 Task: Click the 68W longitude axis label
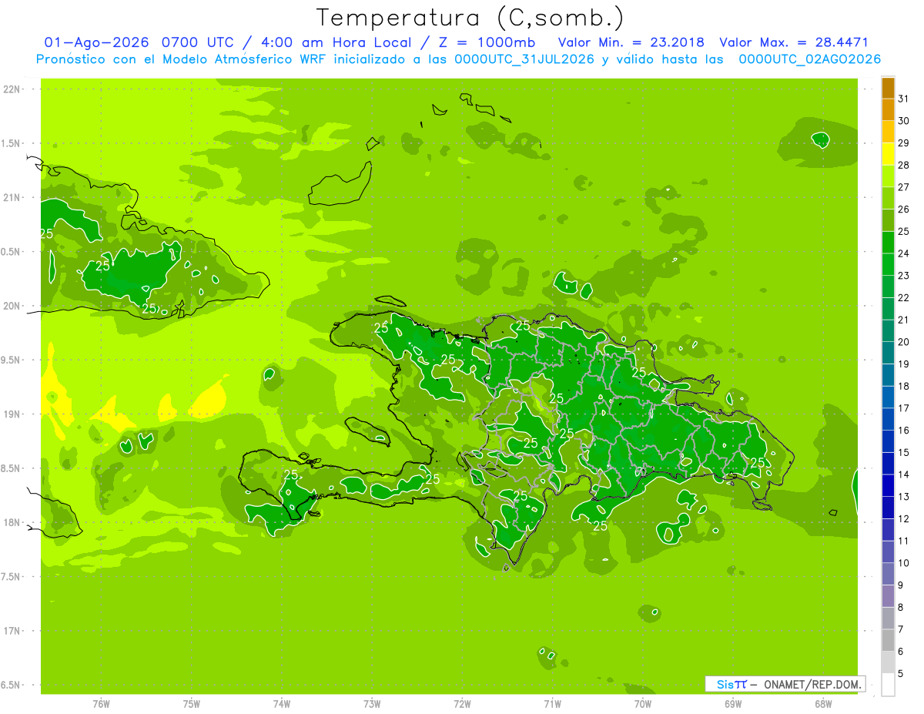(823, 704)
